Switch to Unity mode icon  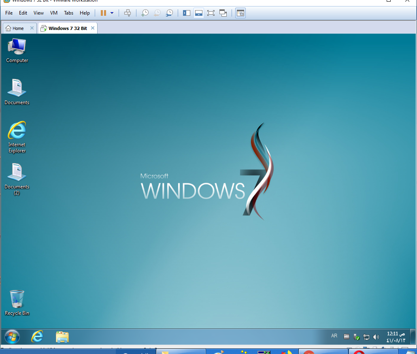click(223, 13)
